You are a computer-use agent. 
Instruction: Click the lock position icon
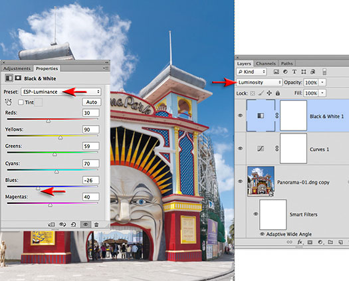tap(269, 93)
